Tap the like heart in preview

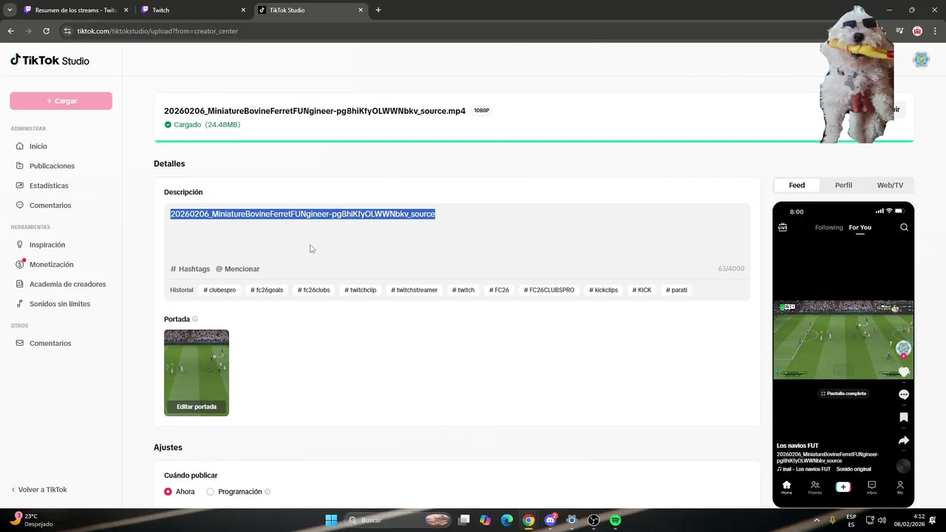903,372
